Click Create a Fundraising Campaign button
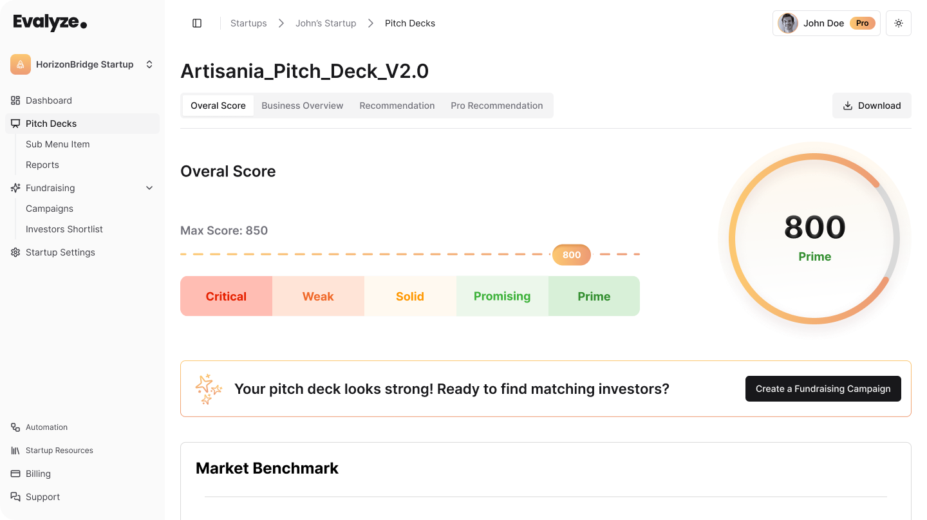Screen dimensions: 927x520 click(823, 389)
